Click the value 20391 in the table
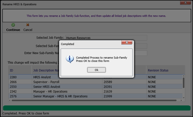 [108, 87]
